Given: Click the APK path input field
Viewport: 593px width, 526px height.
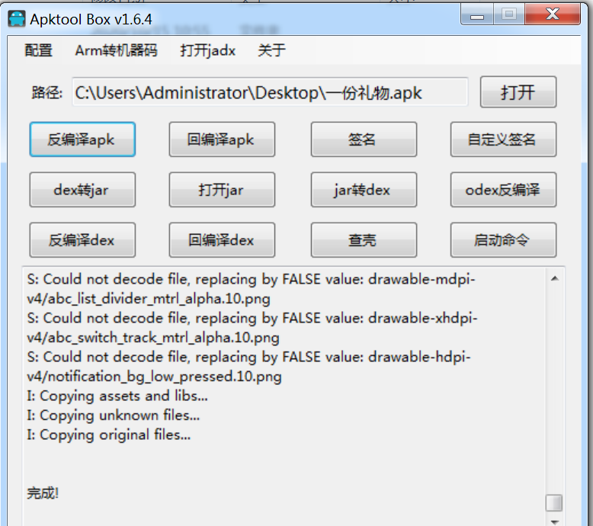Looking at the screenshot, I should pos(270,92).
